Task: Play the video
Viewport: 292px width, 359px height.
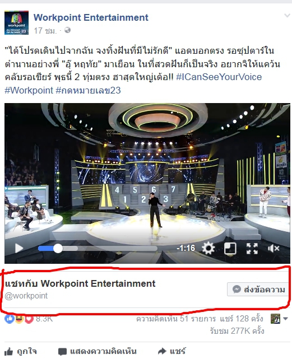Action: (x=19, y=248)
